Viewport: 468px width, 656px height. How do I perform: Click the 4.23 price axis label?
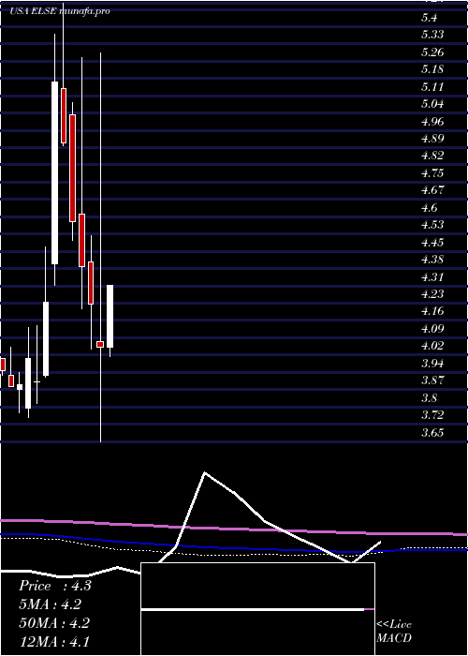click(432, 294)
